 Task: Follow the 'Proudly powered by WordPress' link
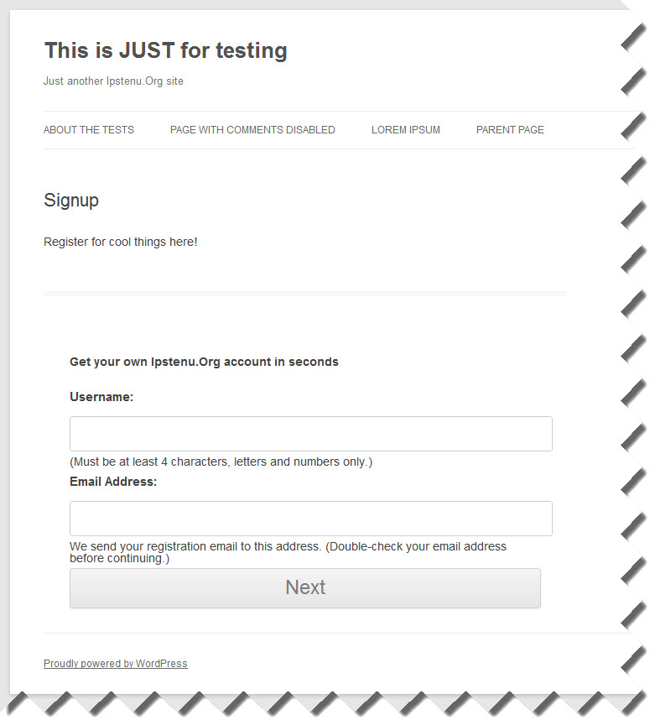pos(116,664)
